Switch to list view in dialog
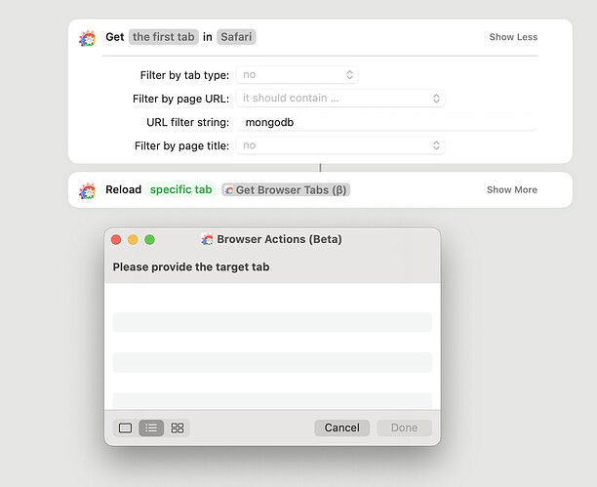597x487 pixels. coord(151,427)
